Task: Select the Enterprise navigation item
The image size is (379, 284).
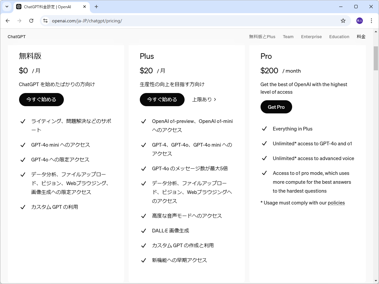Action: 311,36
